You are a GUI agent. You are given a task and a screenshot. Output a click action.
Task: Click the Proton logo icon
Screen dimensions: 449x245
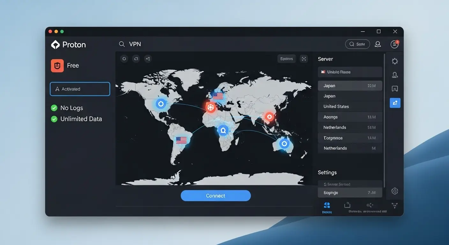click(55, 45)
